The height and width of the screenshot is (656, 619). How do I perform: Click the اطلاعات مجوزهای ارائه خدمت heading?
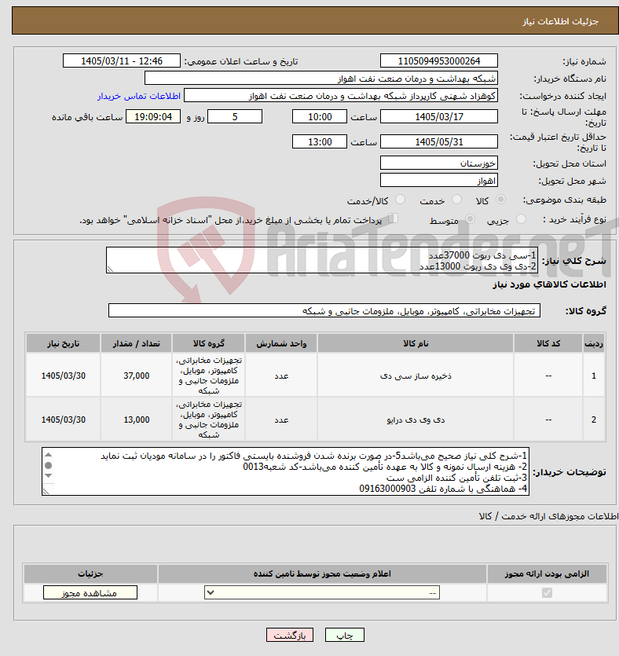[549, 516]
